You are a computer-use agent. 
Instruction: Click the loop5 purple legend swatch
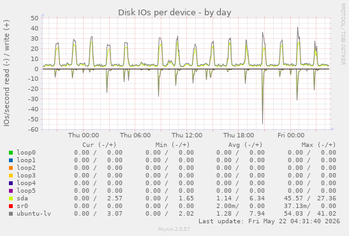coord(11,191)
